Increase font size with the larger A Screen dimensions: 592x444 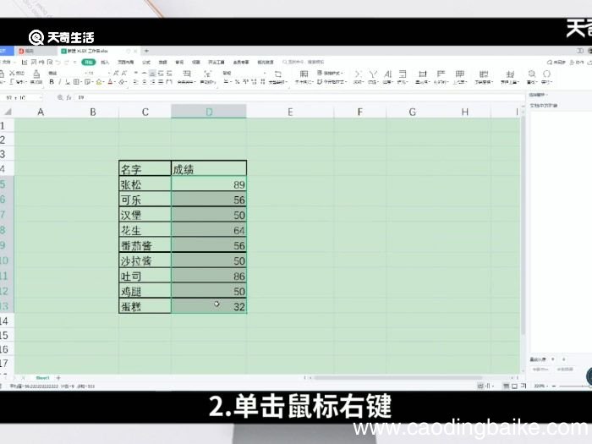116,74
